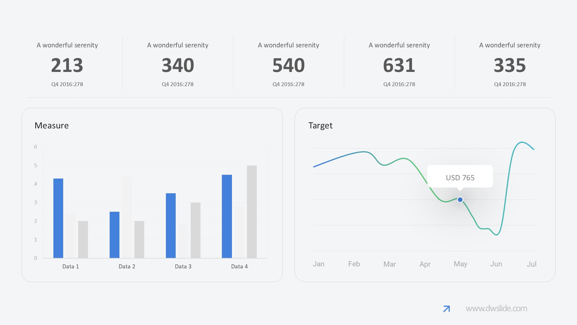
Task: Click the blue bar for Data 2
Action: (x=115, y=235)
